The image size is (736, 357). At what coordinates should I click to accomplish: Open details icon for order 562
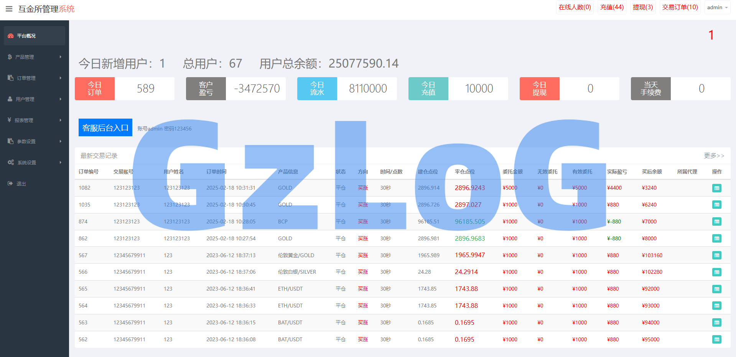[x=716, y=339]
